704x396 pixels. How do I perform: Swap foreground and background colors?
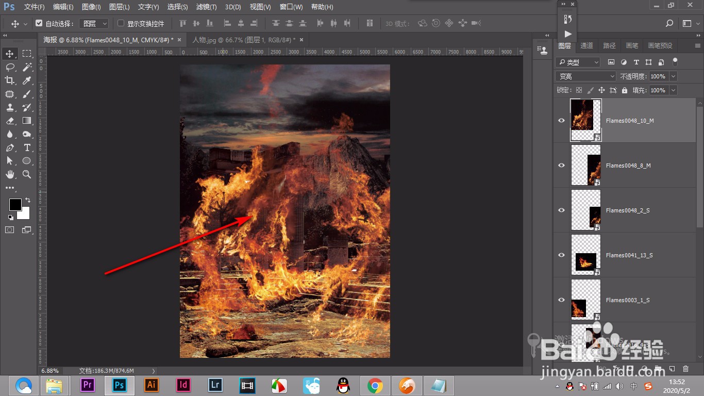click(x=27, y=200)
